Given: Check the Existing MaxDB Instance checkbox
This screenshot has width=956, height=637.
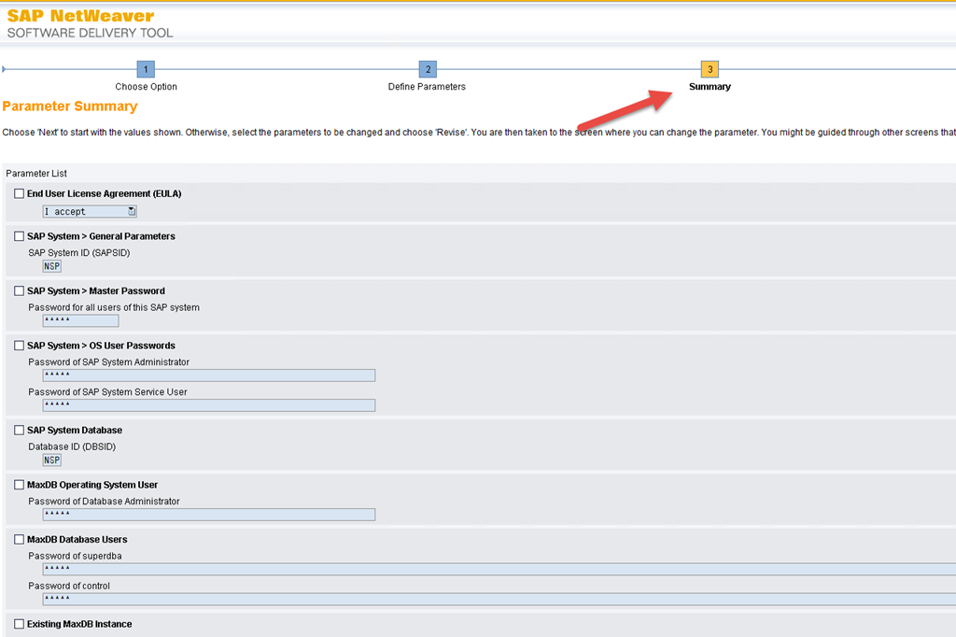Looking at the screenshot, I should click(x=20, y=624).
